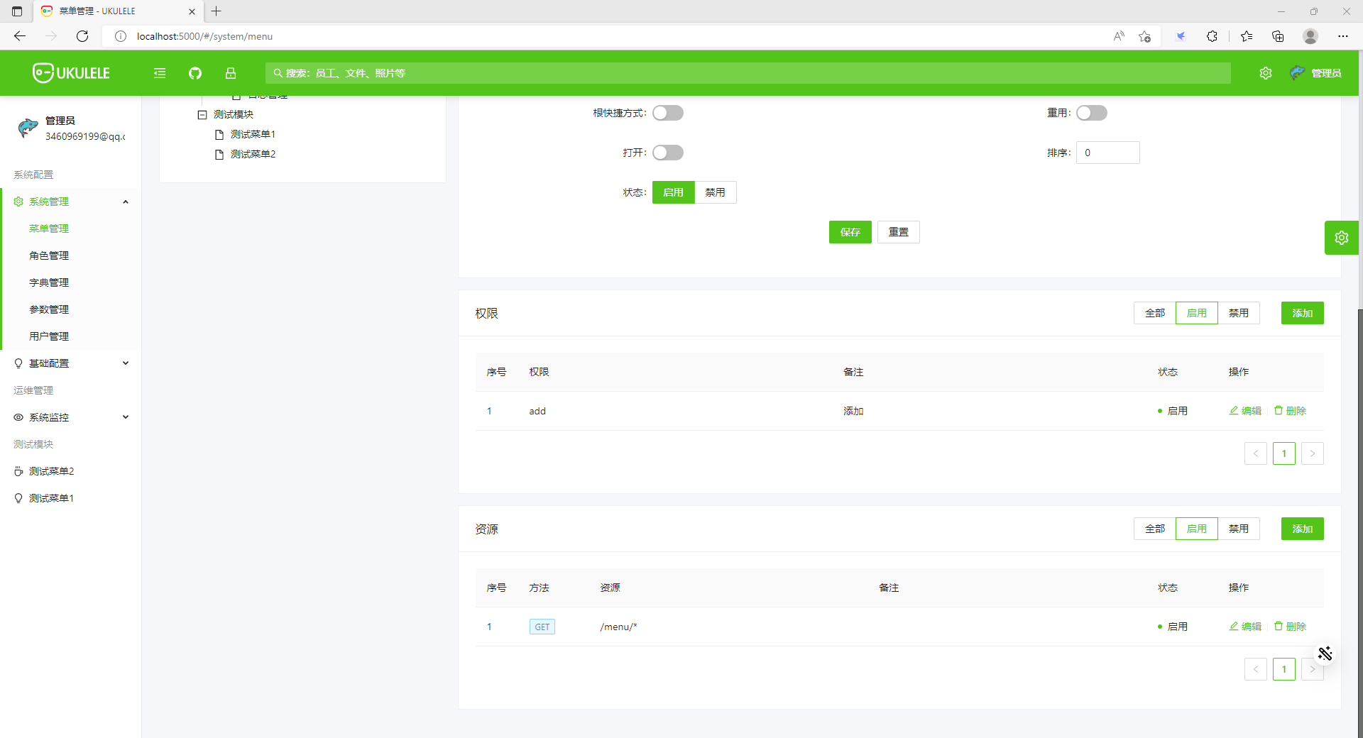The height and width of the screenshot is (738, 1363).
Task: Select 禁用 filter in the 权限 panel
Action: 1239,313
